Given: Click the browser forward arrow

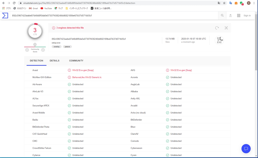Looking at the screenshot, I should (x=9, y=3).
